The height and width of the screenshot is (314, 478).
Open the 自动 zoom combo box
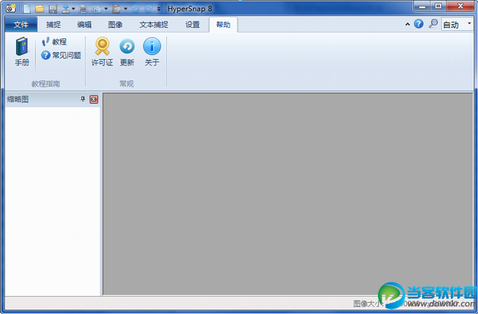457,24
